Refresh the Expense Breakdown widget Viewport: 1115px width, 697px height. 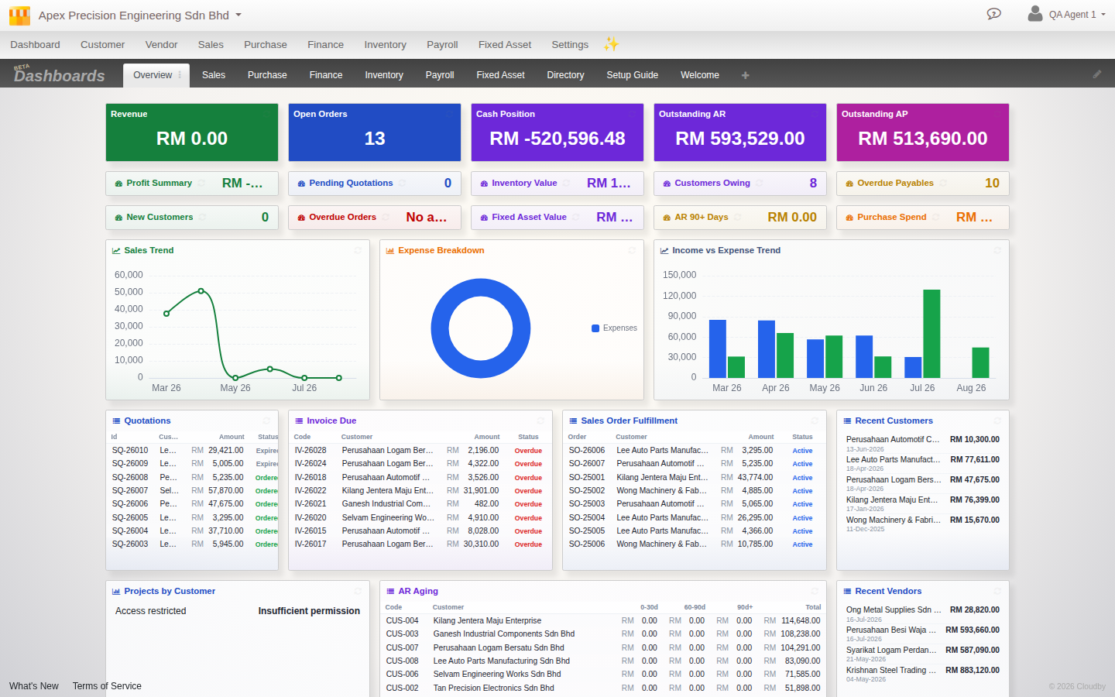click(x=632, y=250)
